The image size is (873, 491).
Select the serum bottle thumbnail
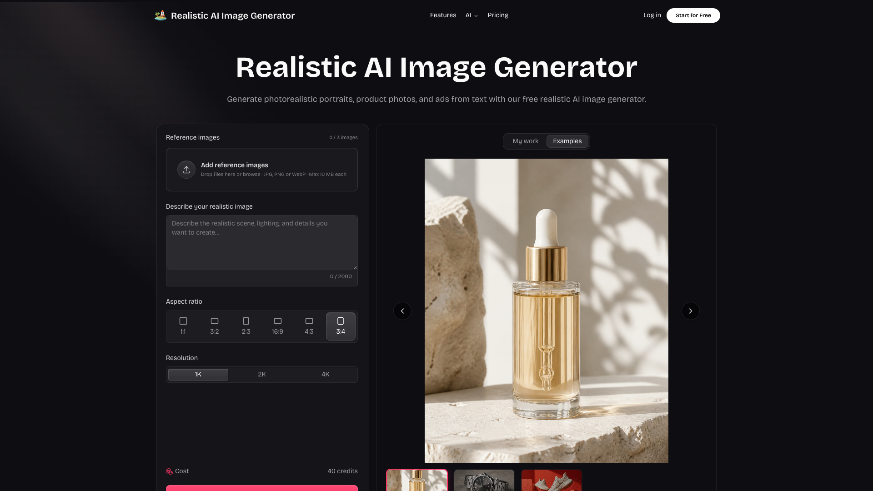pyautogui.click(x=417, y=480)
